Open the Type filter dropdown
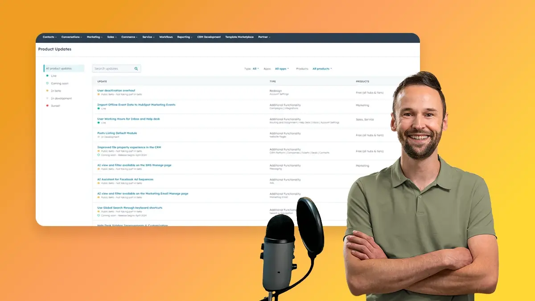 (255, 69)
